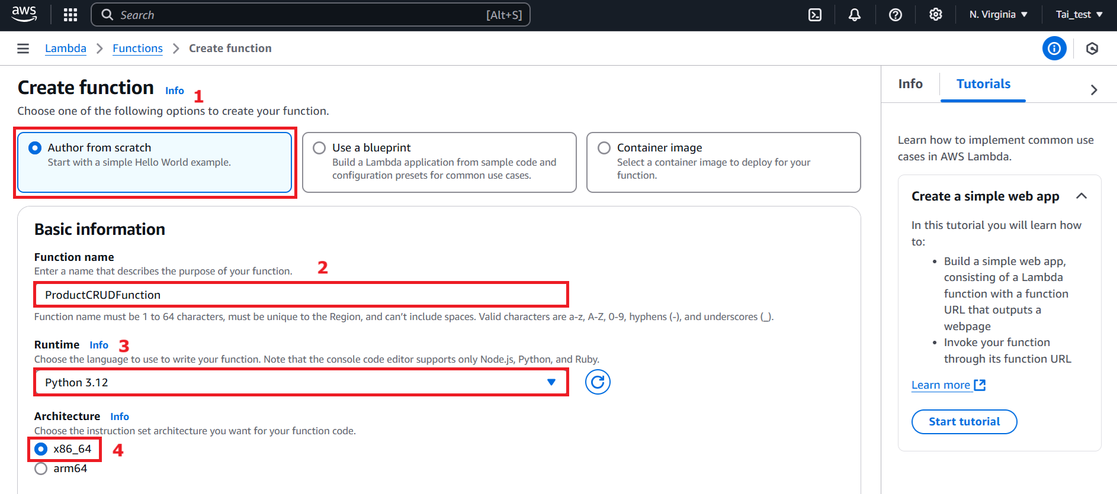The width and height of the screenshot is (1117, 494).
Task: Toggle the hamburger navigation menu
Action: point(23,49)
